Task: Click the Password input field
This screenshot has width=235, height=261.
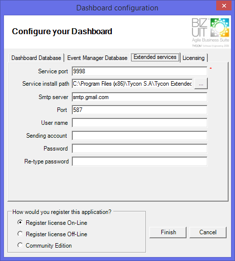Action: (140, 149)
